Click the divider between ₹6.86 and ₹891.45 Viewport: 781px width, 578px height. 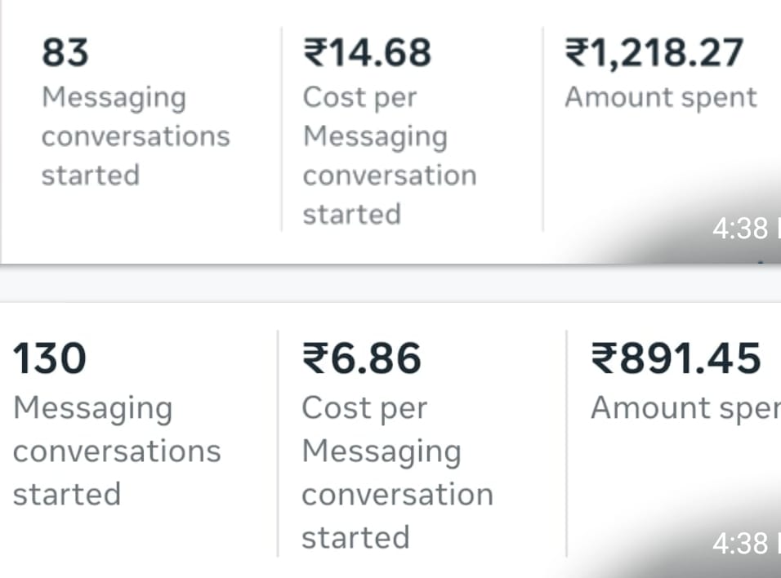[x=566, y=443]
